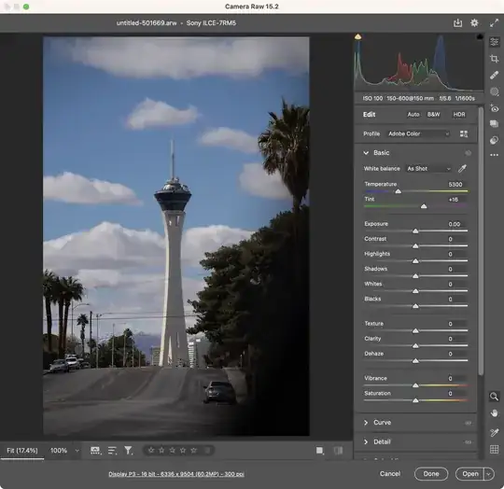504x489 pixels.
Task: Switch to B&W edit mode
Action: click(x=433, y=115)
